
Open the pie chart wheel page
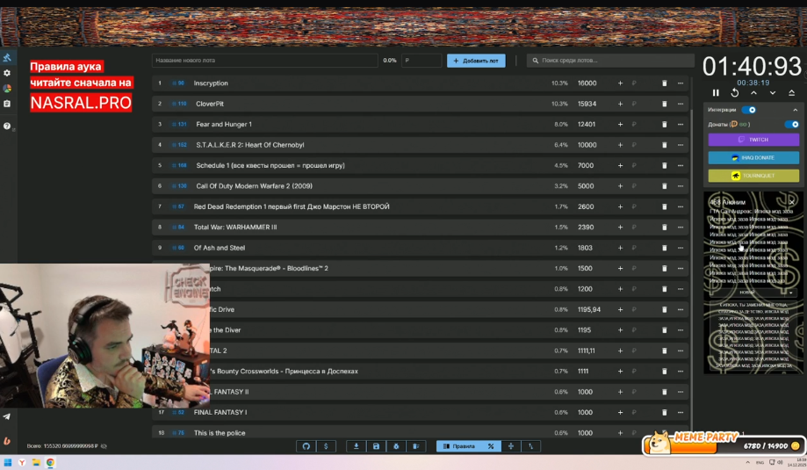(7, 89)
